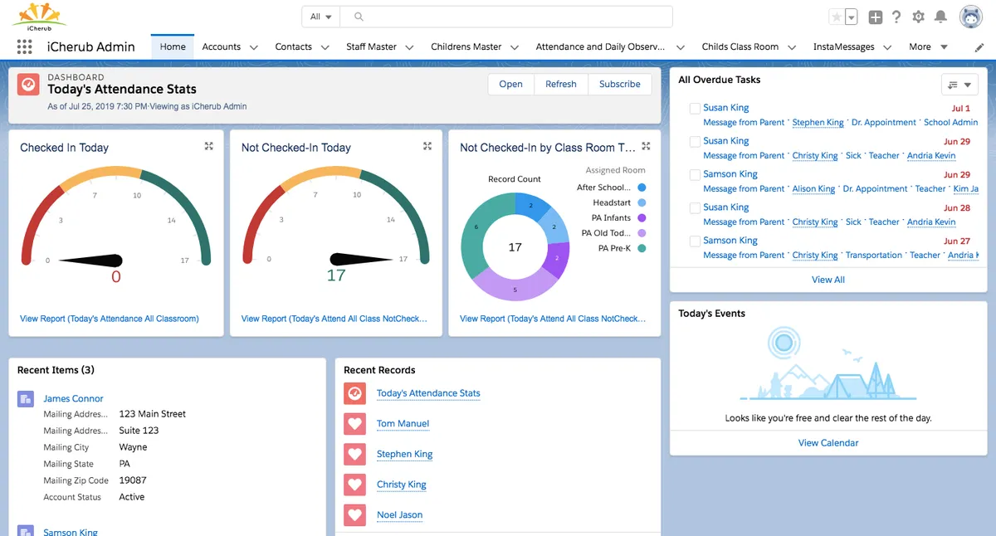Click the Favorites star icon
Image resolution: width=996 pixels, height=536 pixels.
tap(837, 17)
